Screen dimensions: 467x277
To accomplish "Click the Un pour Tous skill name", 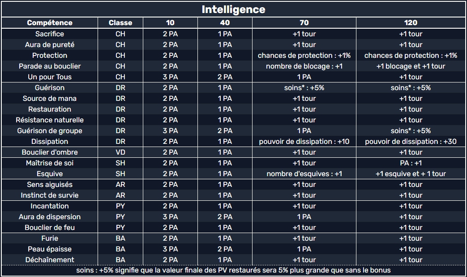I will coord(50,77).
